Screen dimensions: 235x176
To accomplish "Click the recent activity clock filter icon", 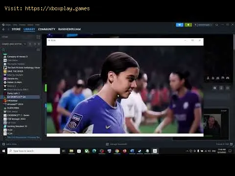I will click(35, 44).
